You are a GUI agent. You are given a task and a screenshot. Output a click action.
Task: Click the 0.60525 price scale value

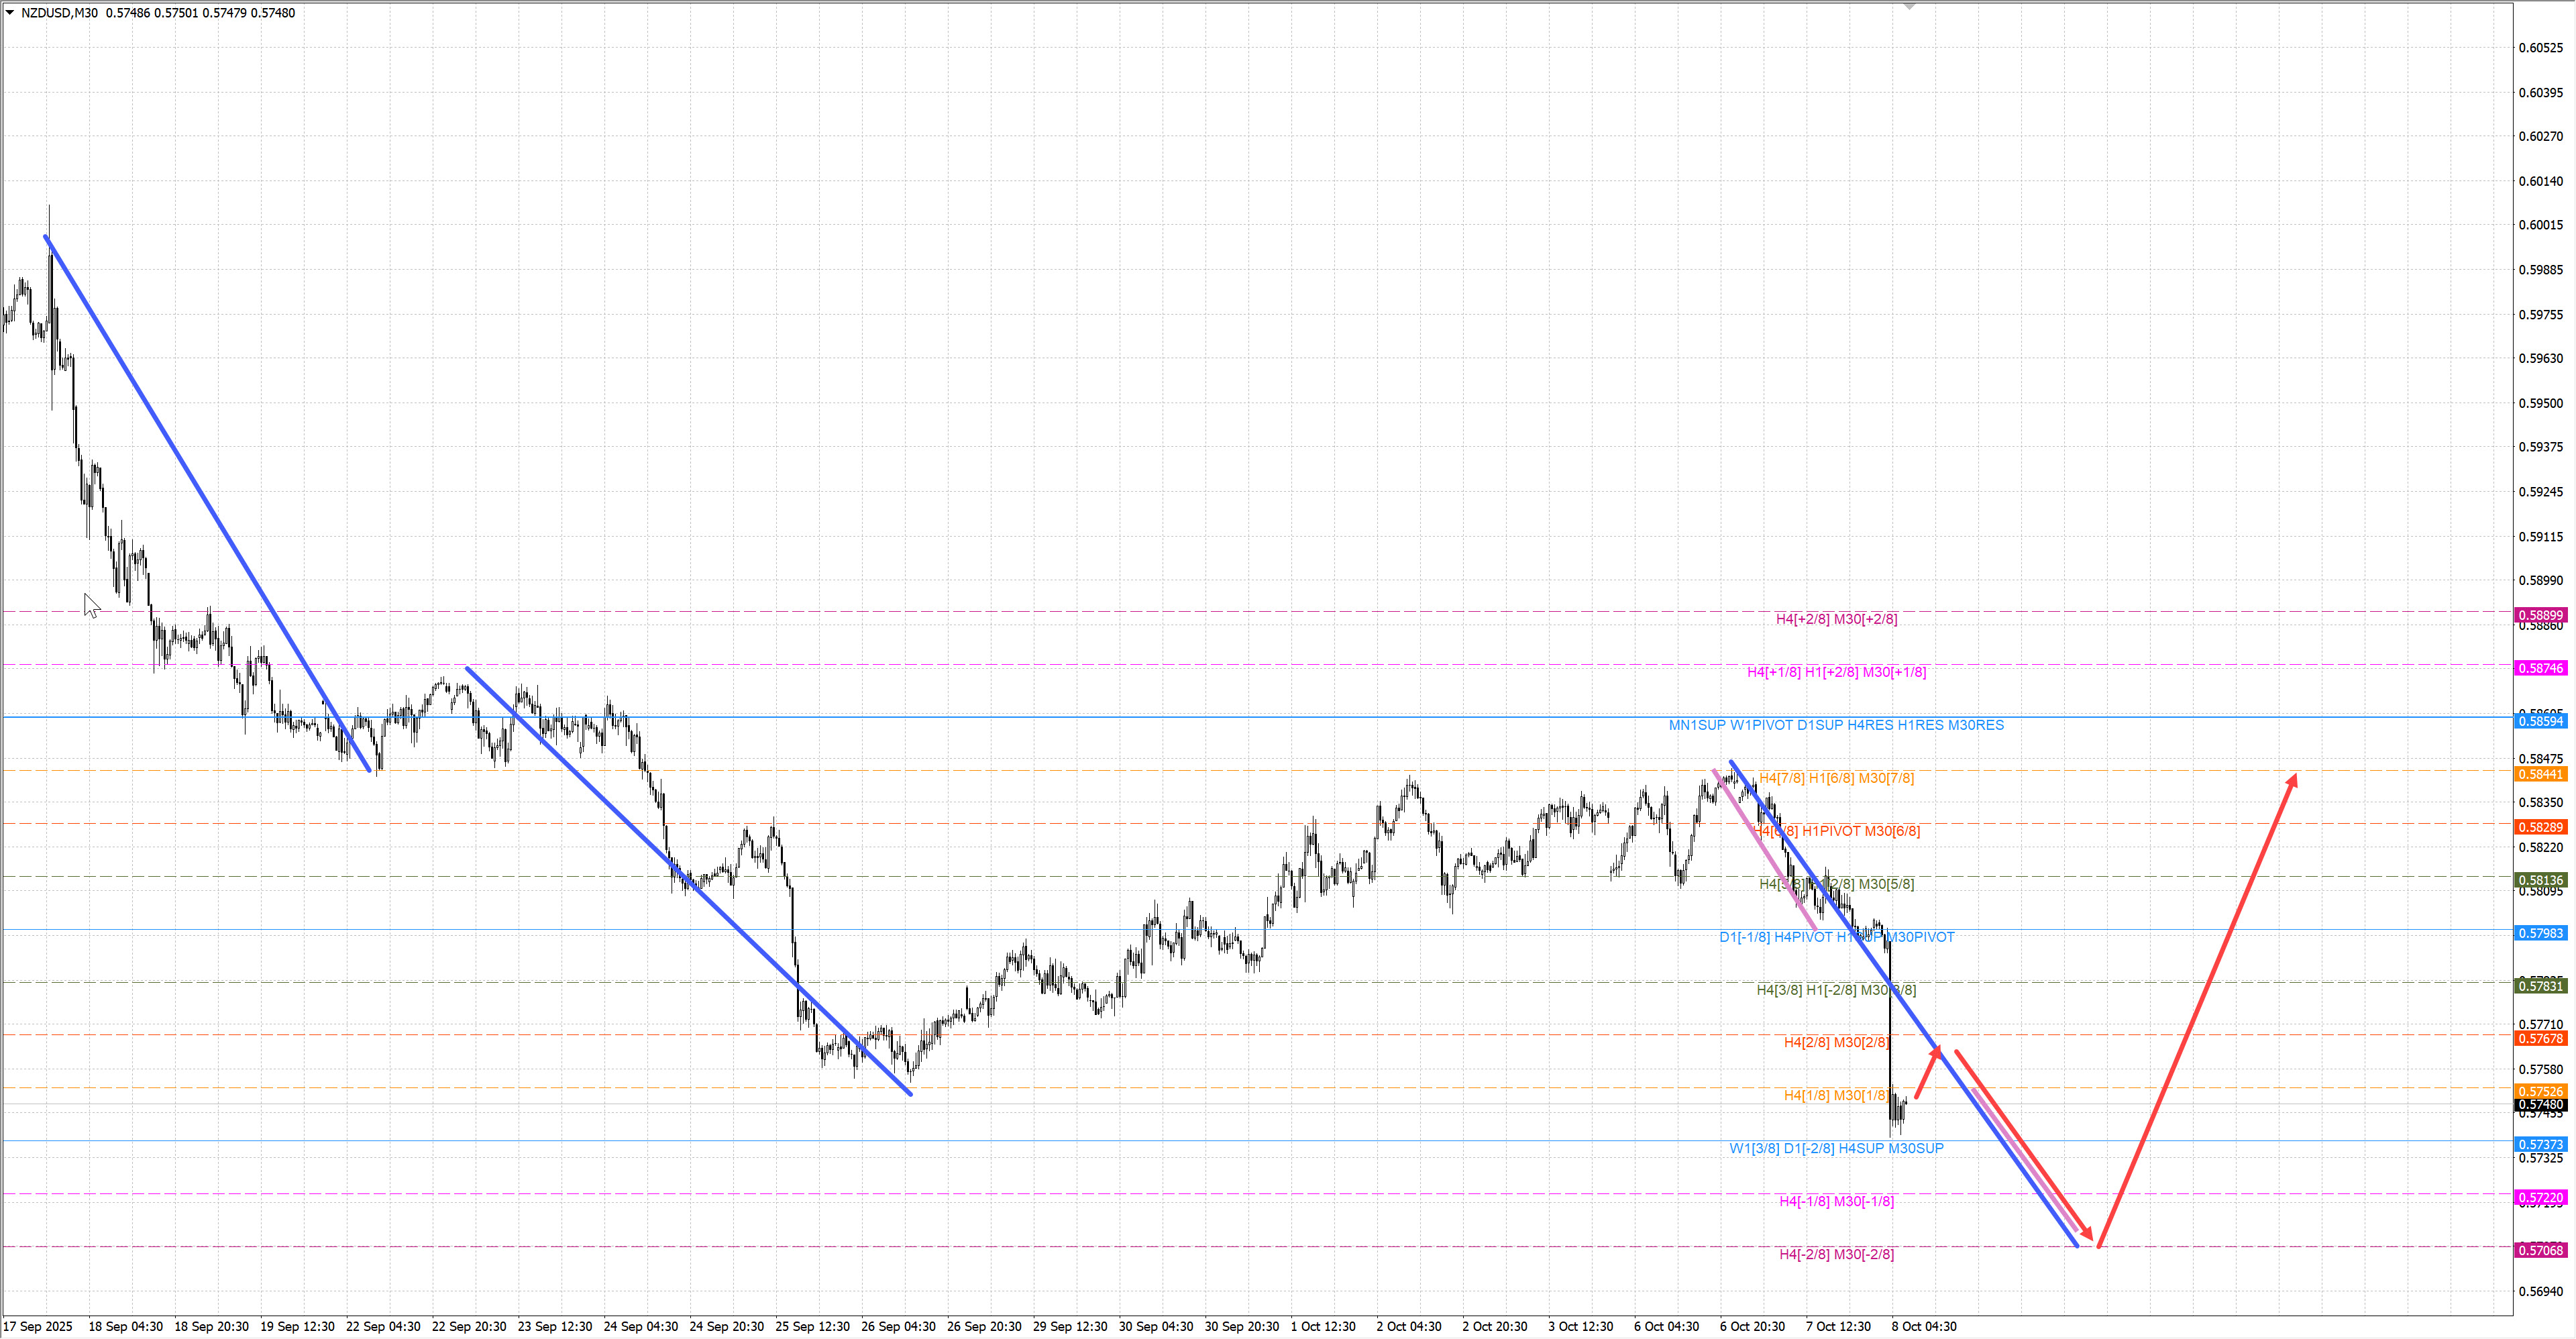pos(2540,48)
